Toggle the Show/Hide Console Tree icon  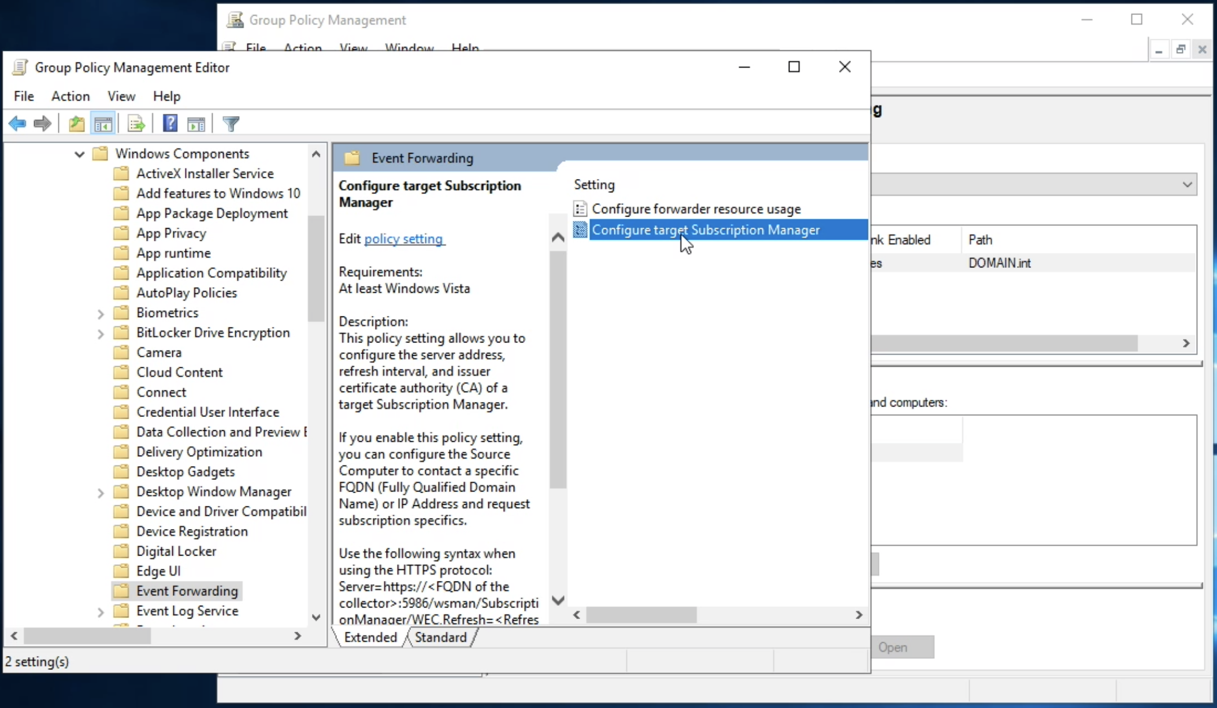tap(103, 124)
